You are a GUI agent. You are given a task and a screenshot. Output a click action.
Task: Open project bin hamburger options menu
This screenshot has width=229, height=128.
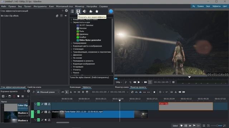[x=23, y=96]
